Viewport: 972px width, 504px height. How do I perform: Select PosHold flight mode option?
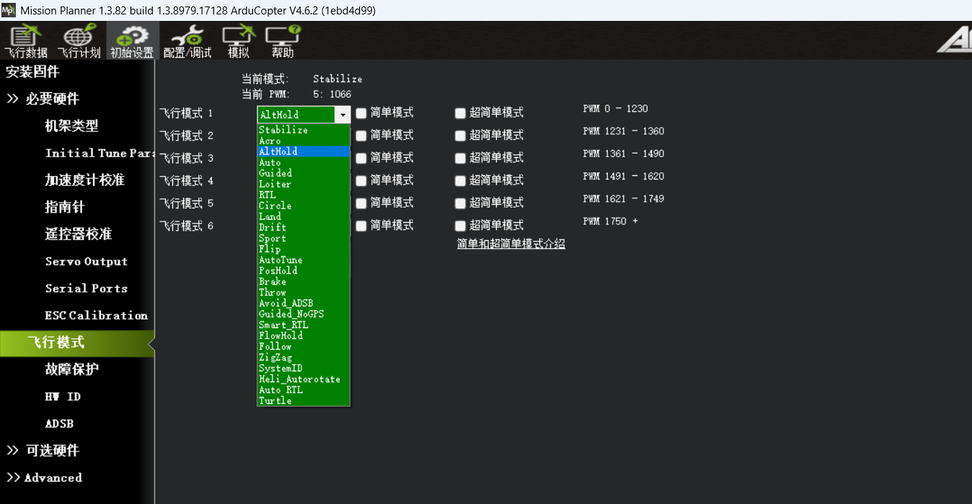(278, 270)
